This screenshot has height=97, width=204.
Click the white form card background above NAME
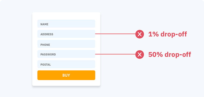[x=66, y=16]
